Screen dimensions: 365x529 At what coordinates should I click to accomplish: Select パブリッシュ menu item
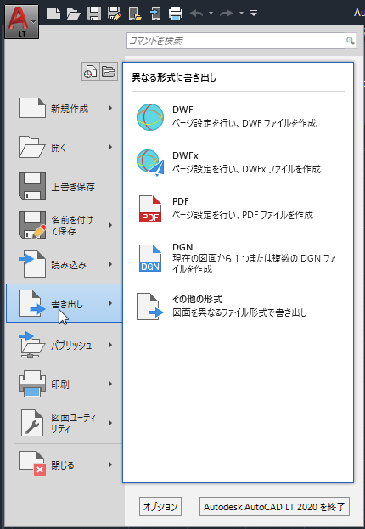pos(65,345)
